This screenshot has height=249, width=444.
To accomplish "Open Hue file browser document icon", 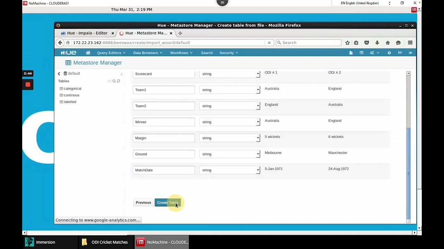I will coord(351,53).
